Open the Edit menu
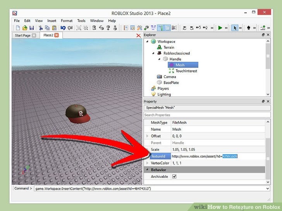The image size is (282, 211). pos(27,20)
